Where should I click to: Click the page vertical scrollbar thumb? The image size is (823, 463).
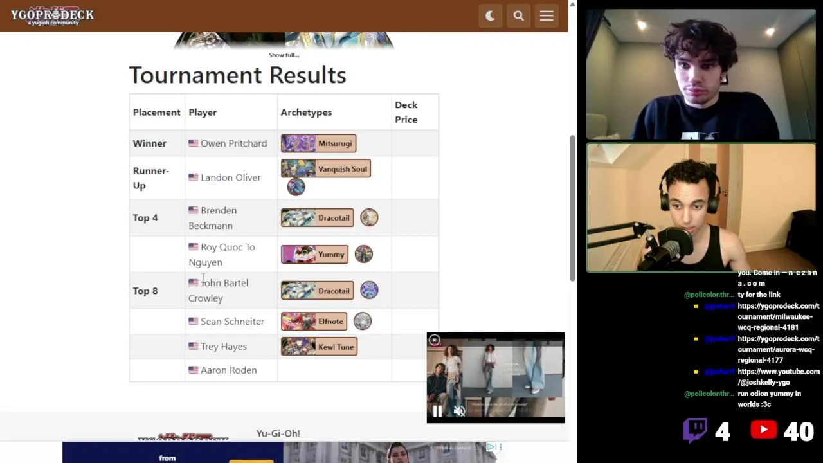pyautogui.click(x=572, y=208)
